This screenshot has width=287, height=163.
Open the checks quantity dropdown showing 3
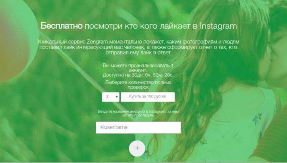pyautogui.click(x=110, y=97)
